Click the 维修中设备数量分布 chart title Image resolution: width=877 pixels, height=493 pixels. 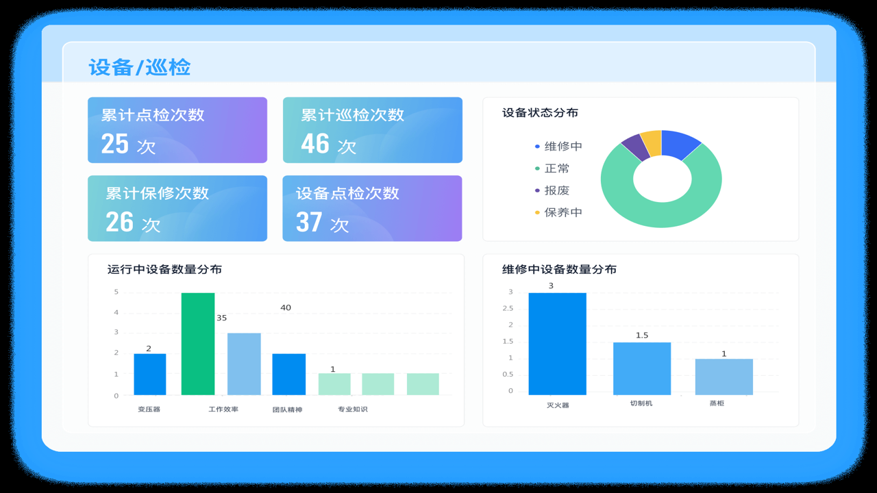pos(560,270)
